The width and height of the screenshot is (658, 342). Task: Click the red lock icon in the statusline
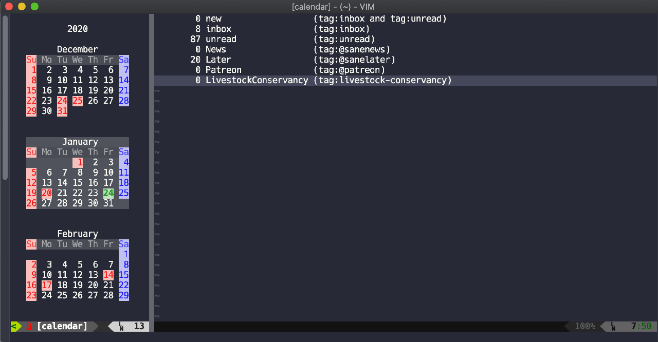(x=29, y=326)
